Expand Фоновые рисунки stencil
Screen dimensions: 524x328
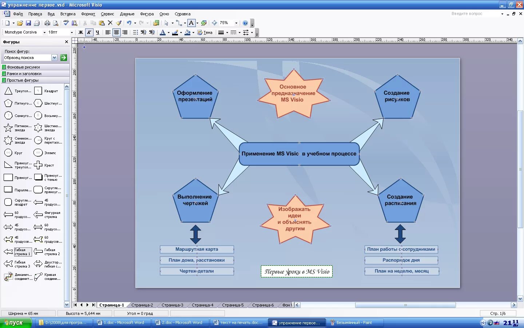[35, 67]
